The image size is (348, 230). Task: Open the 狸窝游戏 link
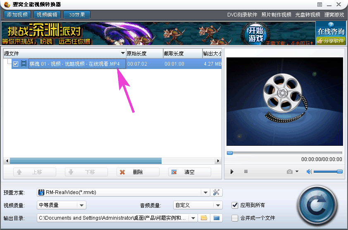334,15
